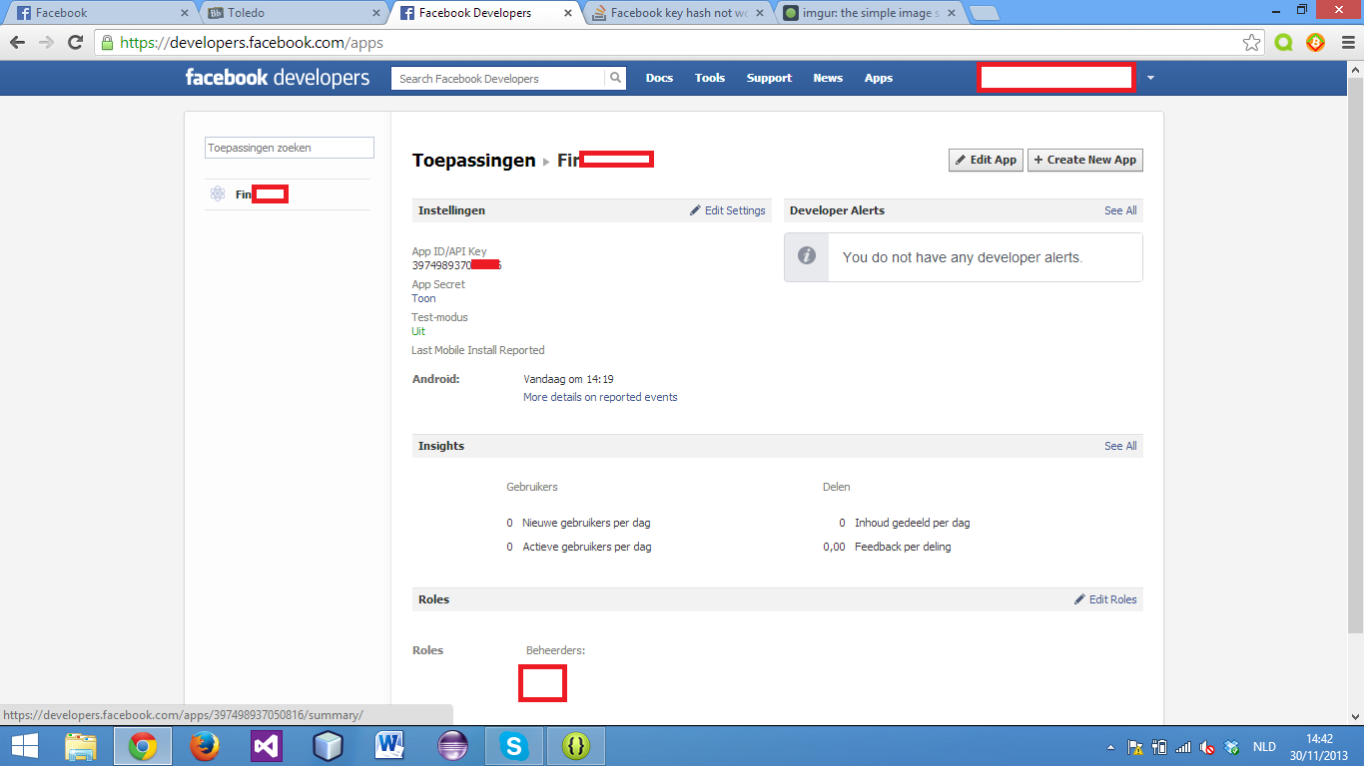Viewport: 1364px width, 766px height.
Task: Open the account dropdown arrow at top right
Action: 1150,77
